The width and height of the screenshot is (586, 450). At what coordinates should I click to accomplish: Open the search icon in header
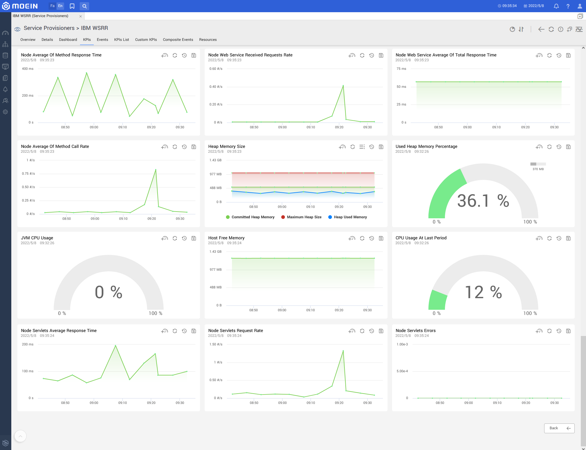coord(84,6)
